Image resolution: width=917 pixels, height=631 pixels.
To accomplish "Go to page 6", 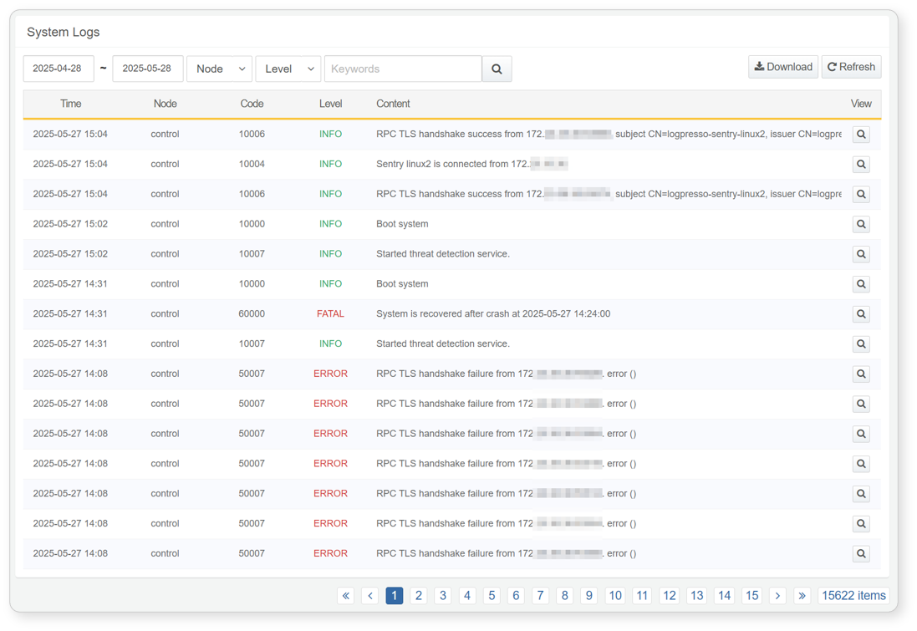I will click(516, 595).
